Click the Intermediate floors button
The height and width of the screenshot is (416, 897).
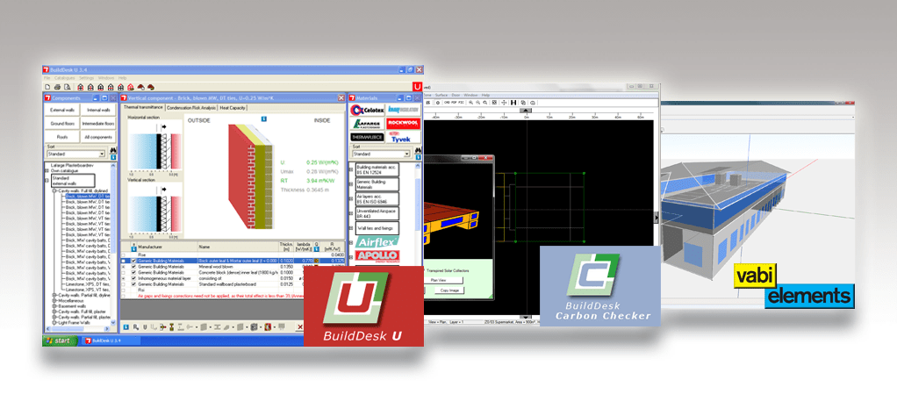coord(98,124)
